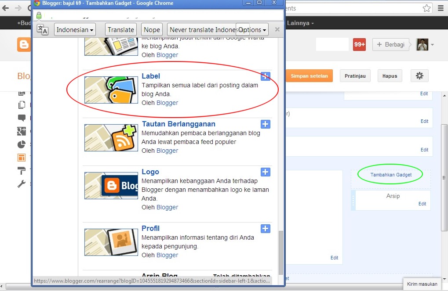
Task: Click the Hapus button
Action: pos(390,76)
